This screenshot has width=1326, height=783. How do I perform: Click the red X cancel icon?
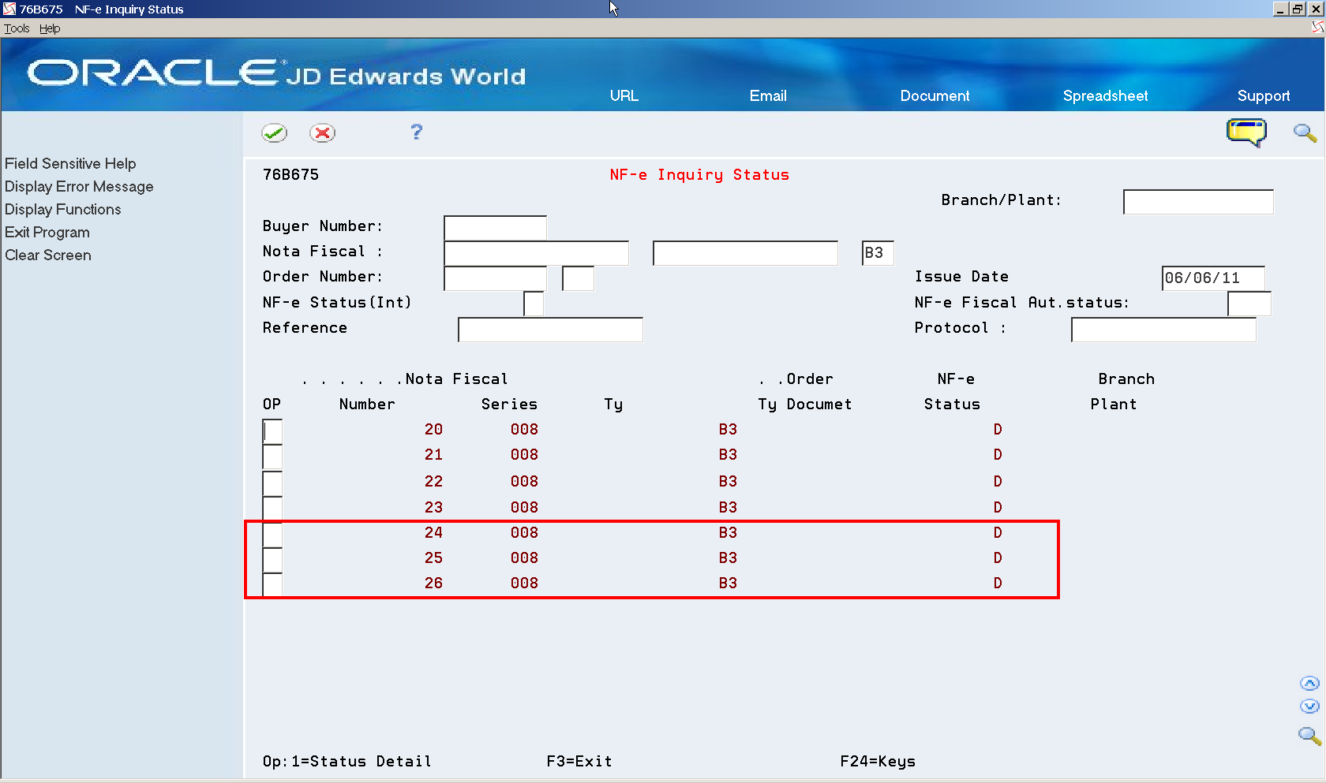pyautogui.click(x=322, y=132)
